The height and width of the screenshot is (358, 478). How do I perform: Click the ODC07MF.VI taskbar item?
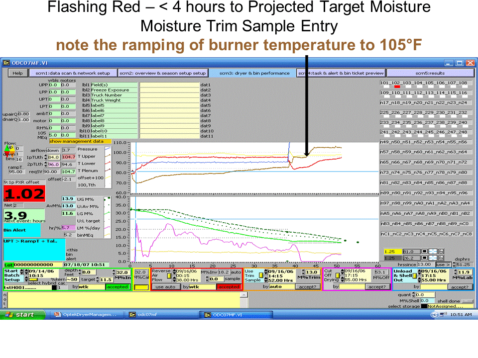point(236,314)
